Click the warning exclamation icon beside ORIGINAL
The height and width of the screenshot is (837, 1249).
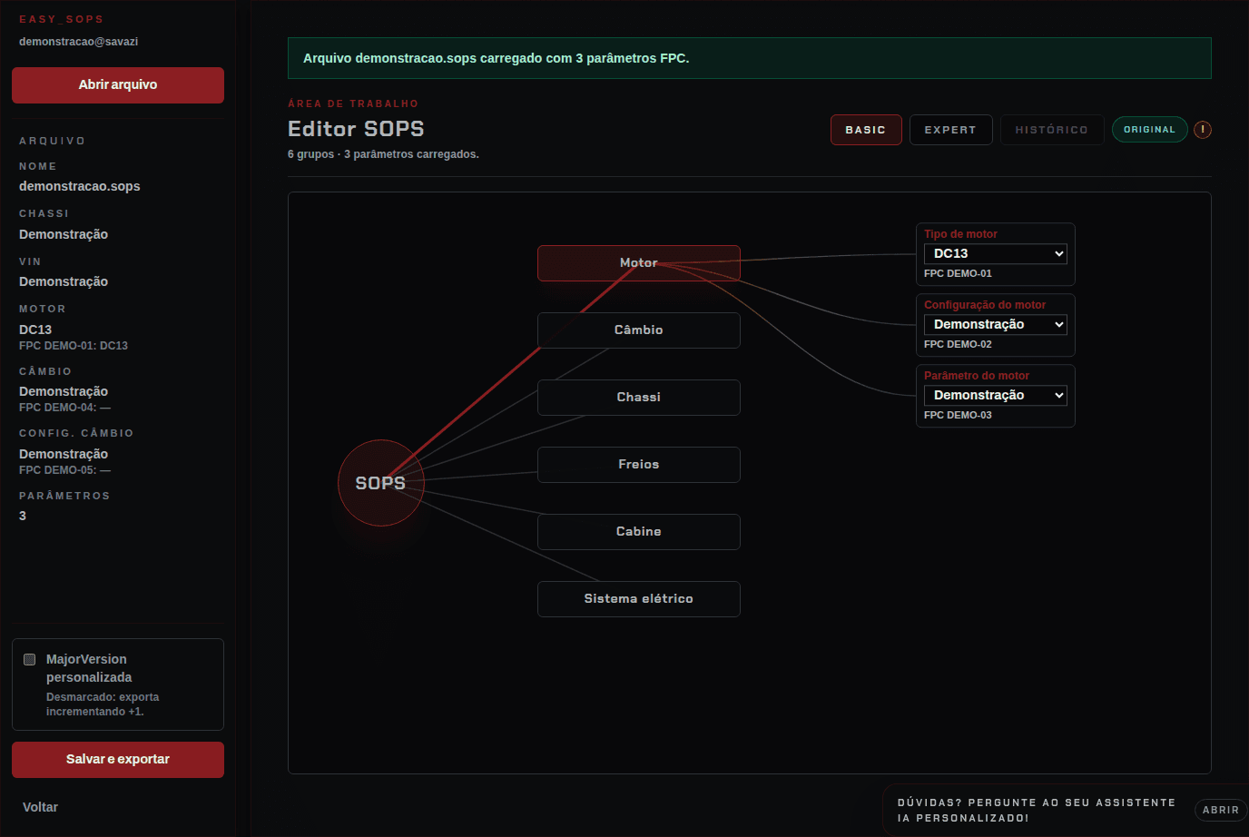point(1203,130)
